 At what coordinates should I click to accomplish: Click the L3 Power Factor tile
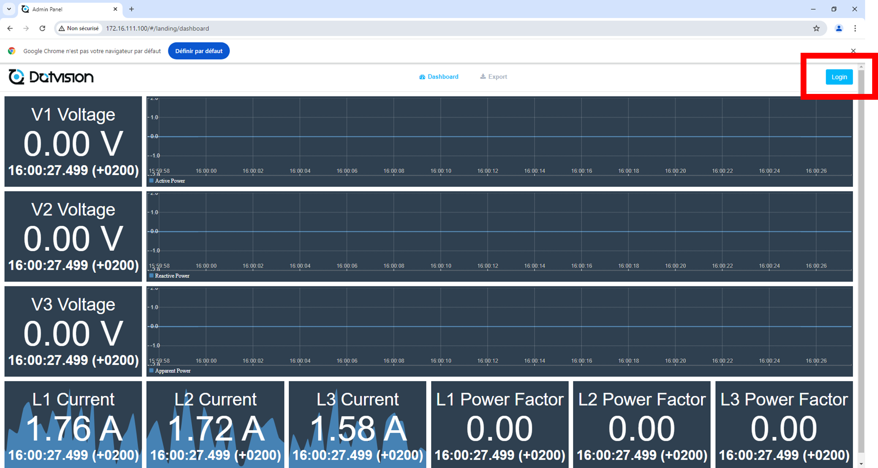pyautogui.click(x=784, y=424)
